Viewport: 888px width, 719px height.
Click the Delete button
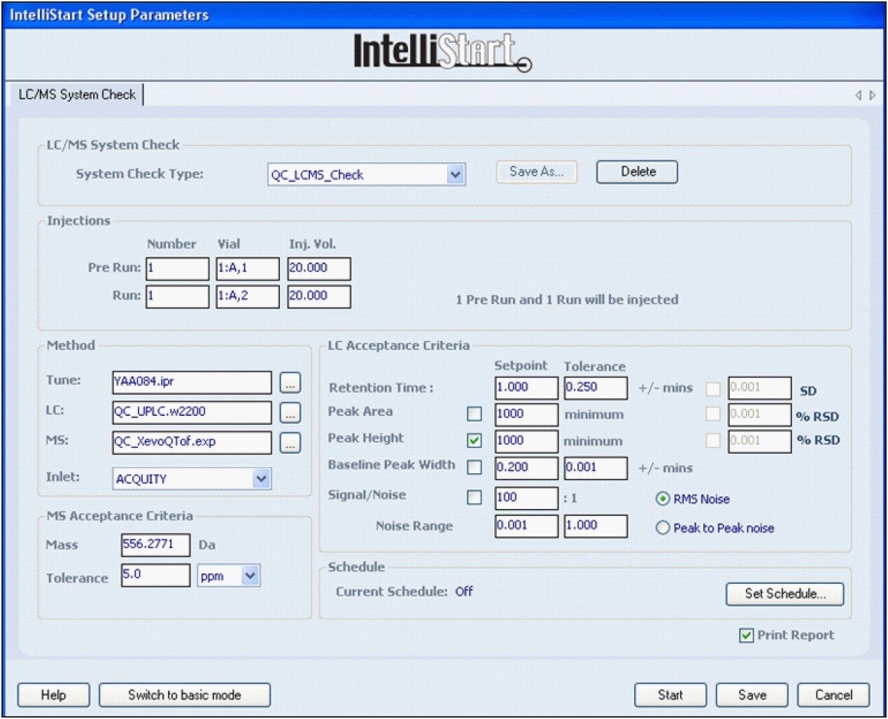pos(637,172)
